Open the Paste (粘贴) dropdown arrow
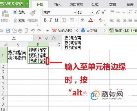Image resolution: width=137 pixels, height=111 pixels. (10, 20)
